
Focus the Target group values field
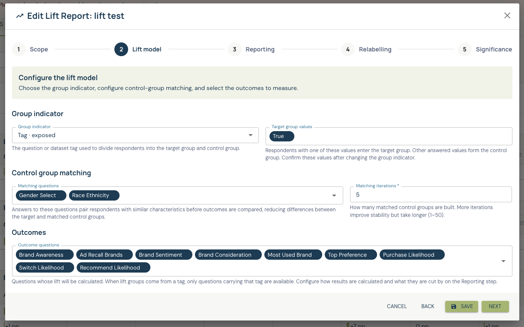(x=389, y=136)
